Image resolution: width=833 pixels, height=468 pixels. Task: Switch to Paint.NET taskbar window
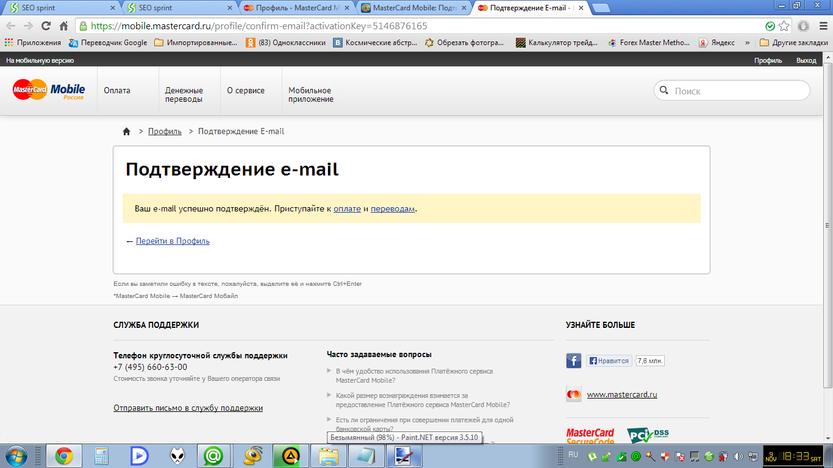pyautogui.click(x=404, y=456)
